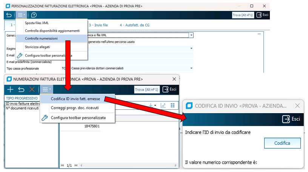Viewport: 308px width, 172px height.
Task: Click the horizontal scrollbar right arrow
Action: coord(176,165)
